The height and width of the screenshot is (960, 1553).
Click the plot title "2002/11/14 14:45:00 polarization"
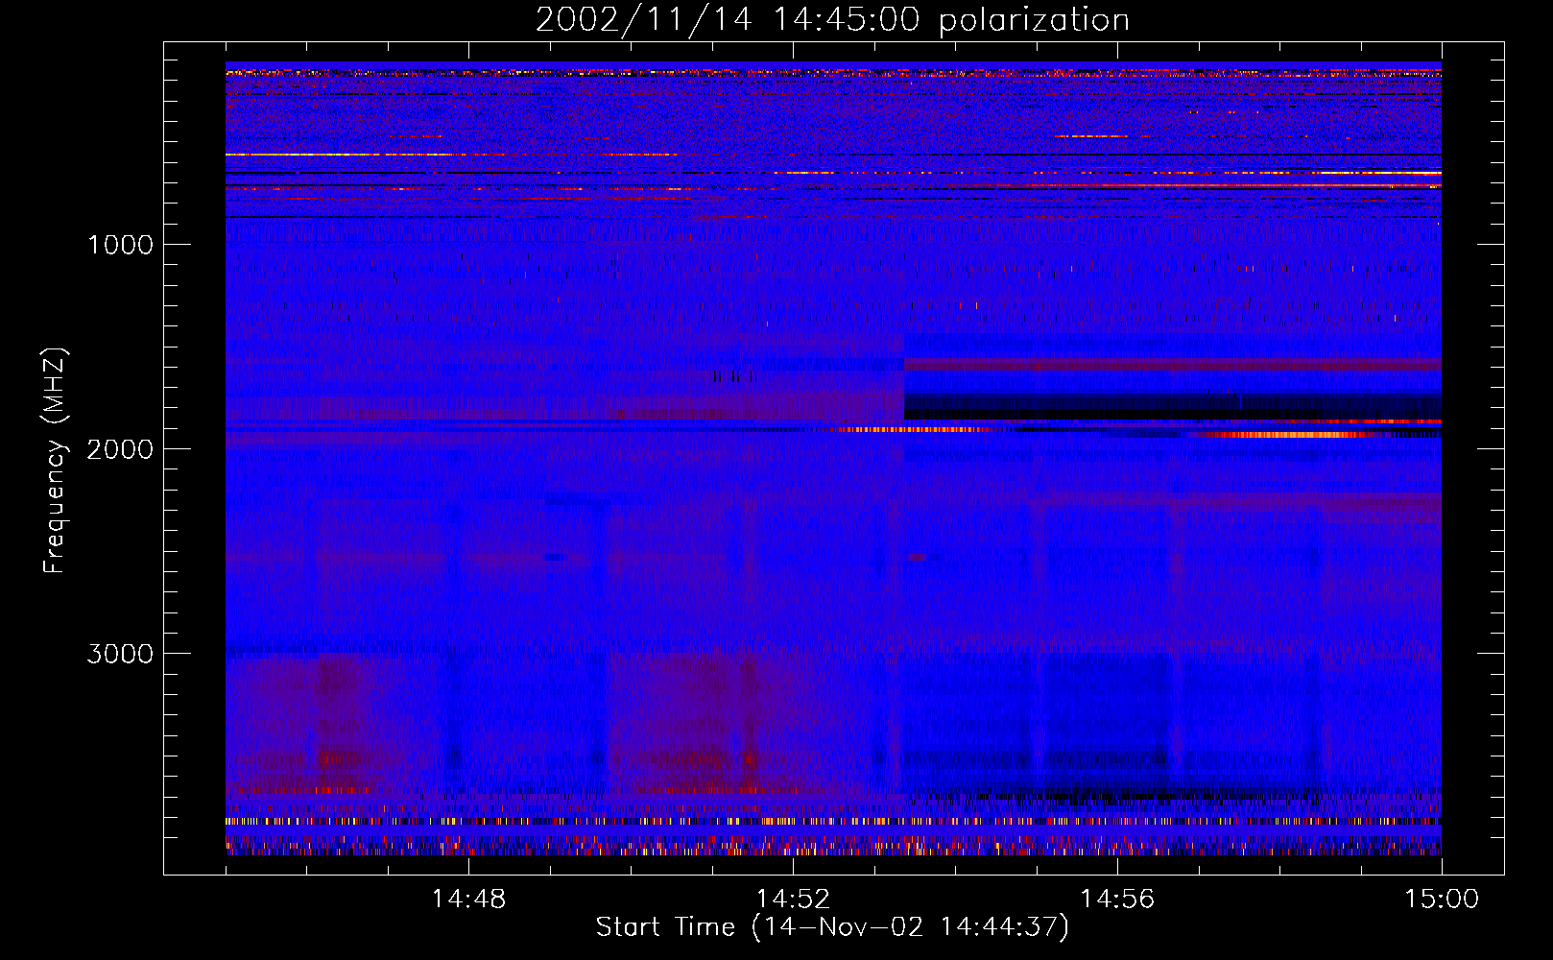pyautogui.click(x=832, y=20)
